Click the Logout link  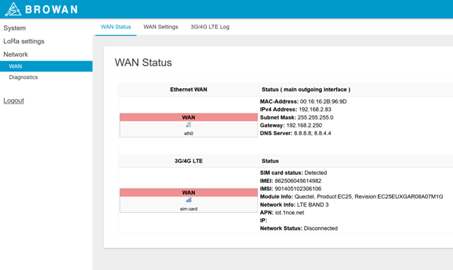pyautogui.click(x=14, y=101)
